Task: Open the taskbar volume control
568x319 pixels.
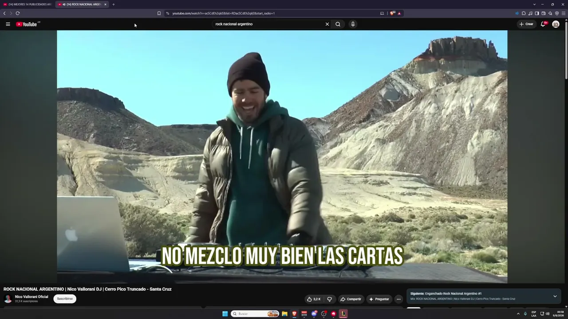Action: pos(548,314)
